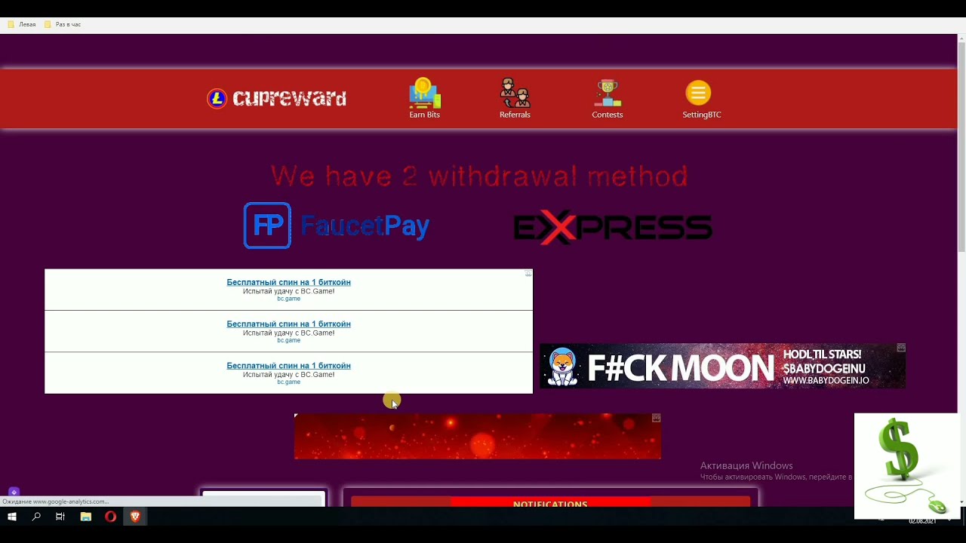The image size is (966, 543).
Task: Open Task View on the taskbar
Action: (x=60, y=517)
